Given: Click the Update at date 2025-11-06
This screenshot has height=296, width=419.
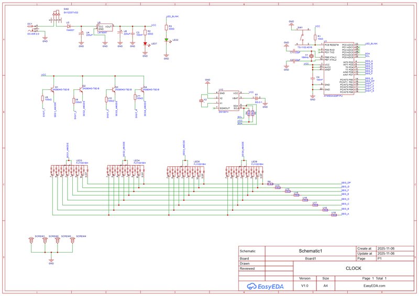Looking at the screenshot, I should 385,254.
